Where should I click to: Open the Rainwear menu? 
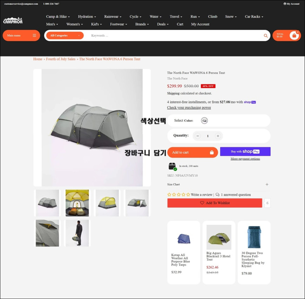pos(113,16)
